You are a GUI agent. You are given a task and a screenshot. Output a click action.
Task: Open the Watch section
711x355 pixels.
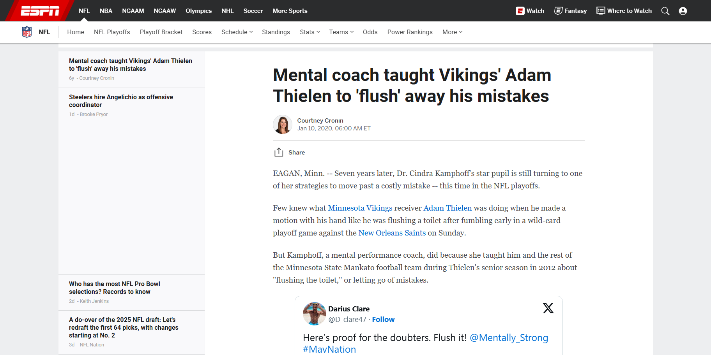coord(530,11)
